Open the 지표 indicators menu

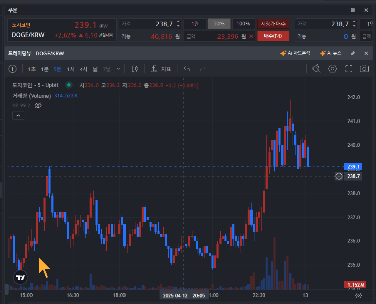coord(161,69)
